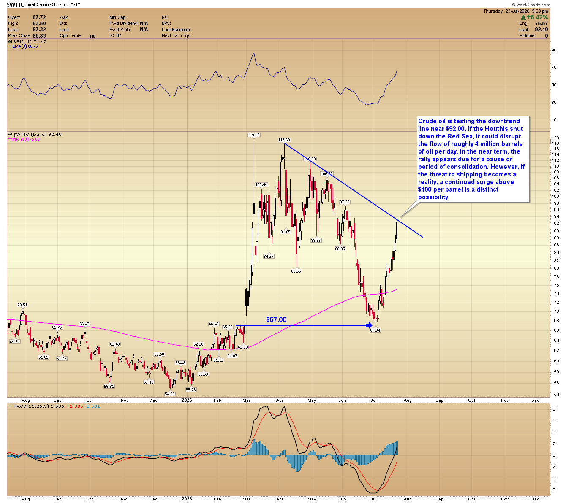
Task: Click the green up-triangle beside +6.42%
Action: (523, 17)
